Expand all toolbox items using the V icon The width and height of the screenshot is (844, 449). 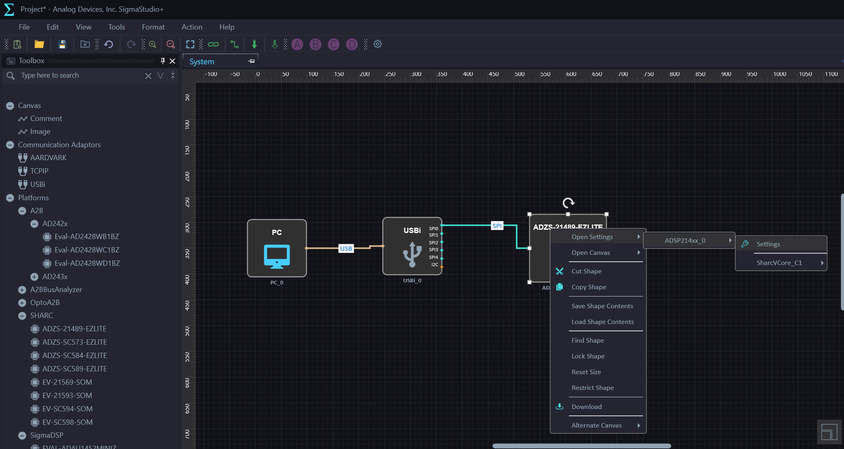pyautogui.click(x=160, y=76)
